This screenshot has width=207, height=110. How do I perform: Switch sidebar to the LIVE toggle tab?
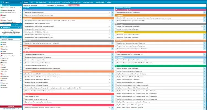click(x=16, y=25)
